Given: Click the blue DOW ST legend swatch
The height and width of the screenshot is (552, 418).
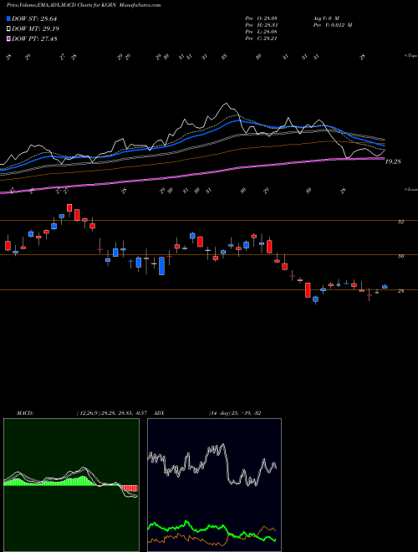Looking at the screenshot, I should coord(9,18).
